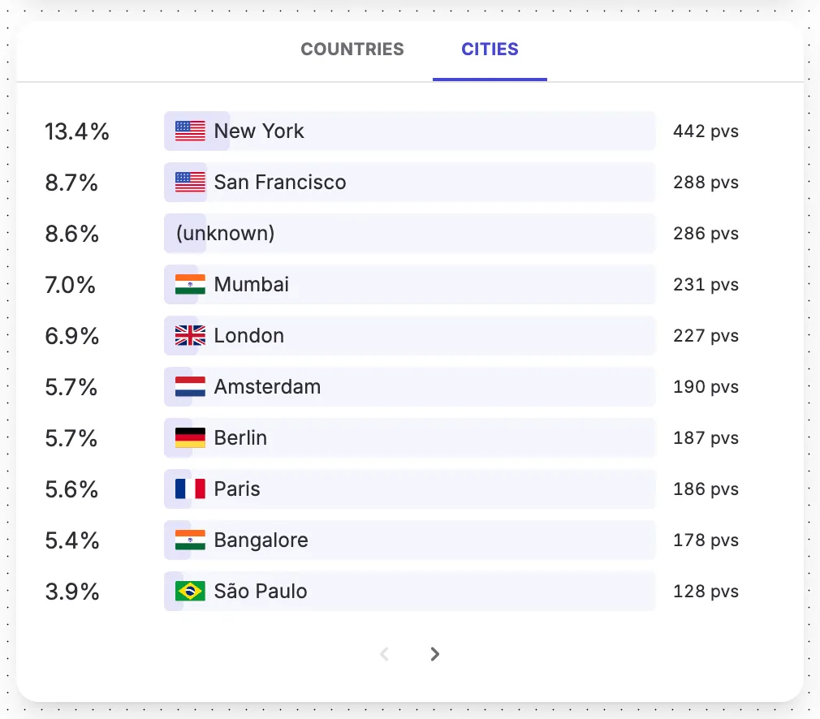820x719 pixels.
Task: Click the UK flag next to London
Action: click(x=190, y=336)
